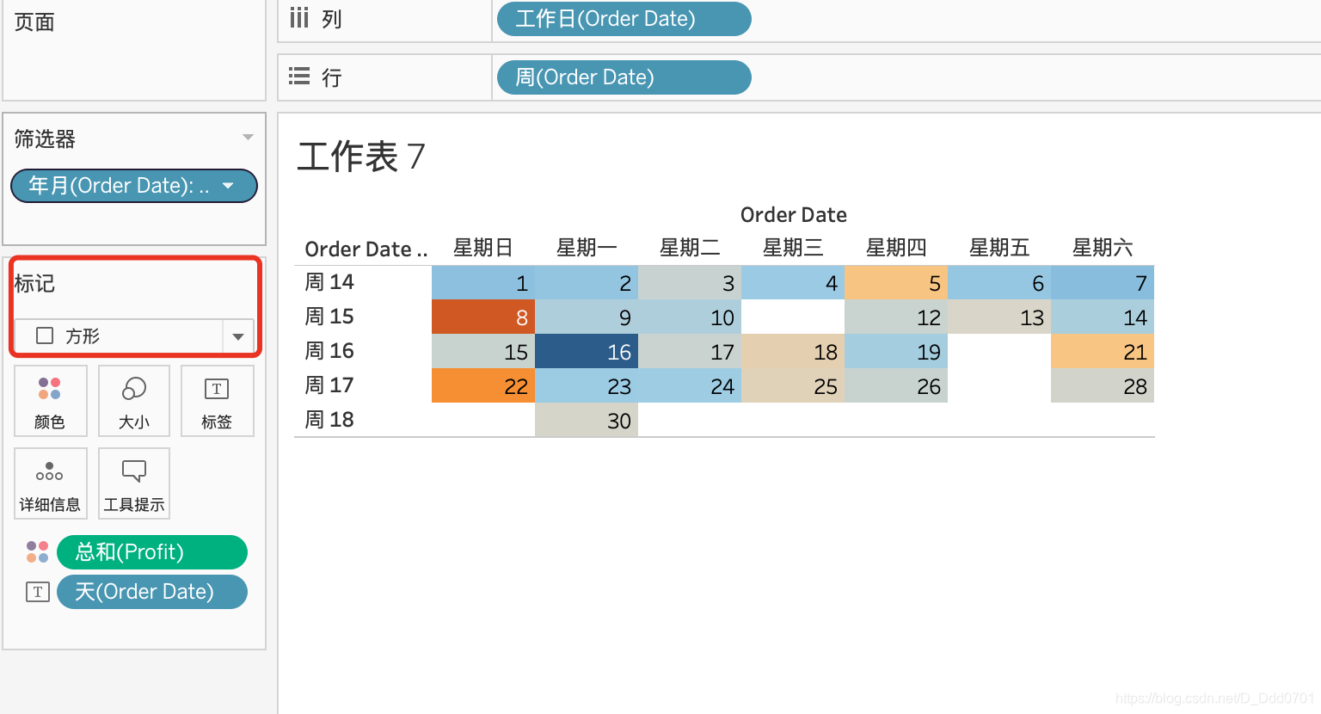Click the 页面 pages shelf label
This screenshot has height=714, width=1321.
(34, 22)
